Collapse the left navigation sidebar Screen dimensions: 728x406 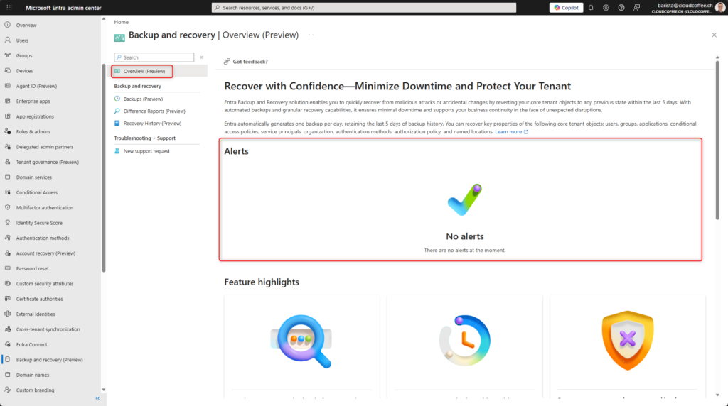97,399
